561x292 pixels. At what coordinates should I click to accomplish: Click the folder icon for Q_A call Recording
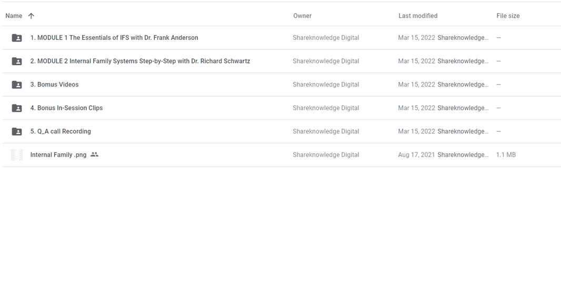pos(17,131)
